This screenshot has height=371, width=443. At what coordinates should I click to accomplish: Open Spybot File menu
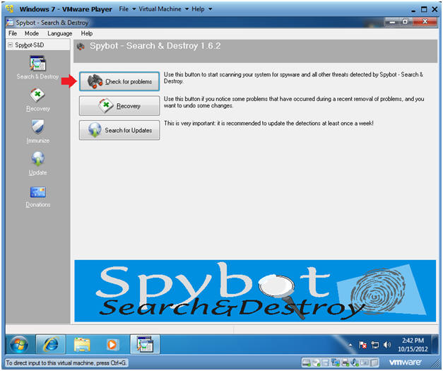13,33
